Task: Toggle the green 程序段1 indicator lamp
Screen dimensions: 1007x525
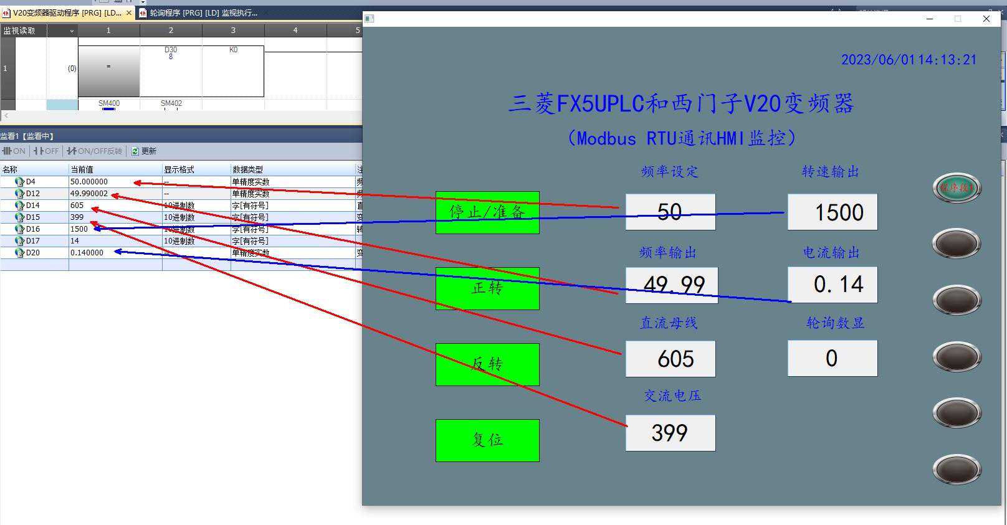Action: [x=957, y=187]
